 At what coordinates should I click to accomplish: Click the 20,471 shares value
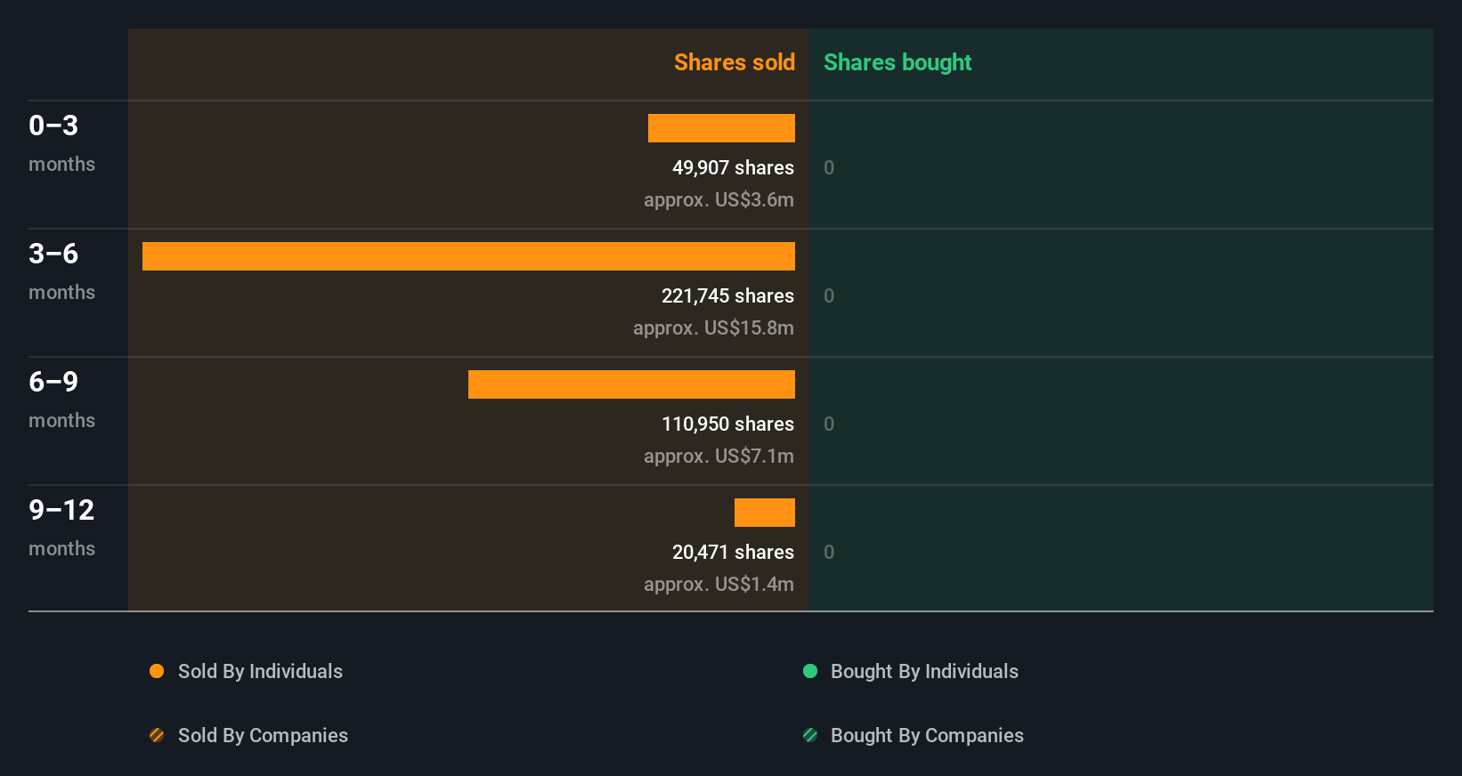pyautogui.click(x=733, y=553)
